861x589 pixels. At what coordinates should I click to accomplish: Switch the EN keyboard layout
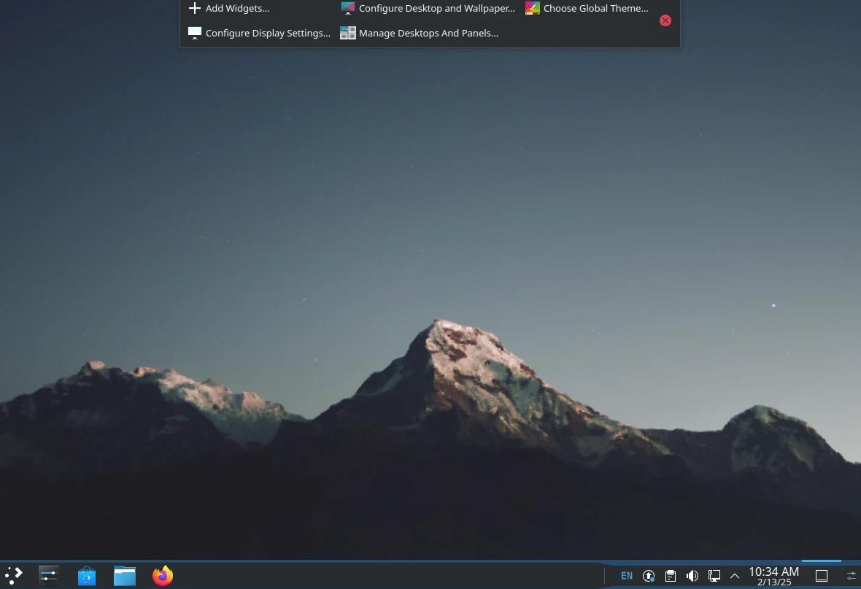pyautogui.click(x=626, y=575)
